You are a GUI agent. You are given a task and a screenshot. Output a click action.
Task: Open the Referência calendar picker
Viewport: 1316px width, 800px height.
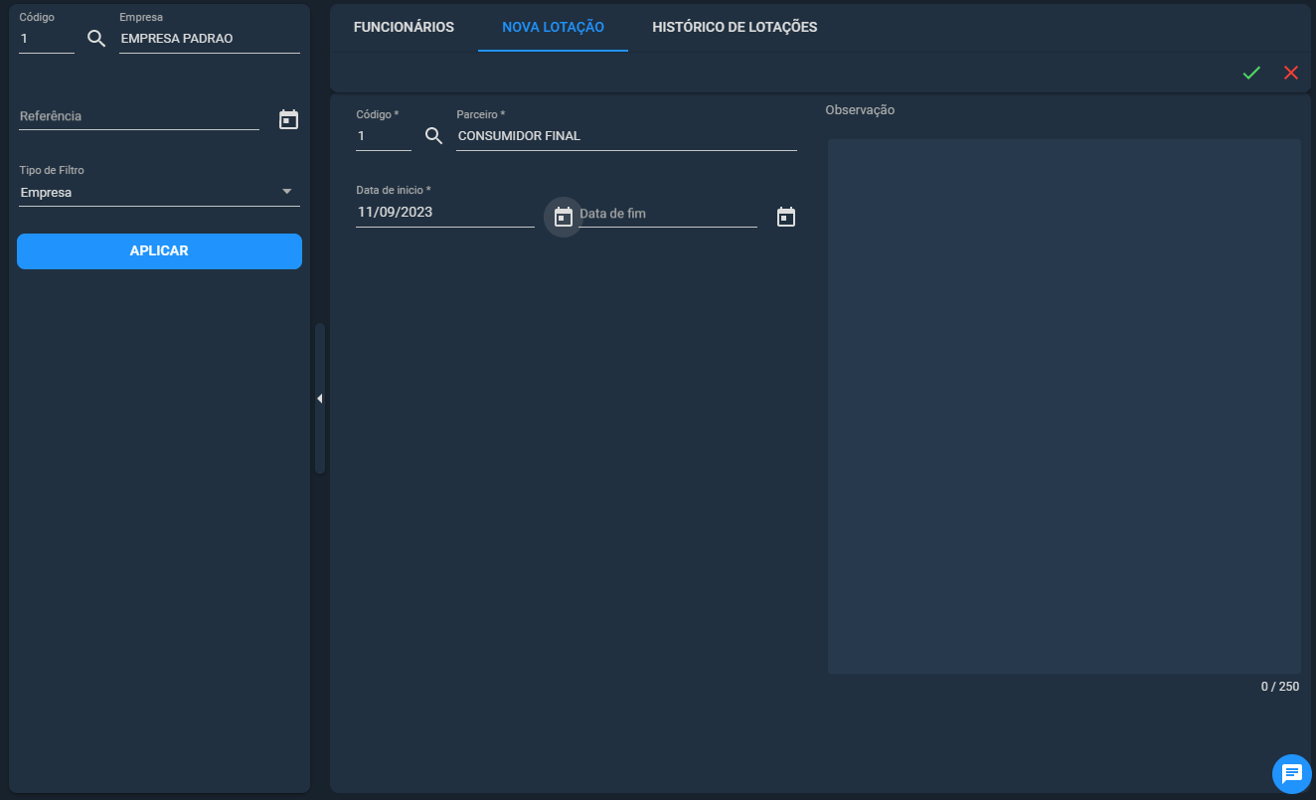click(288, 119)
